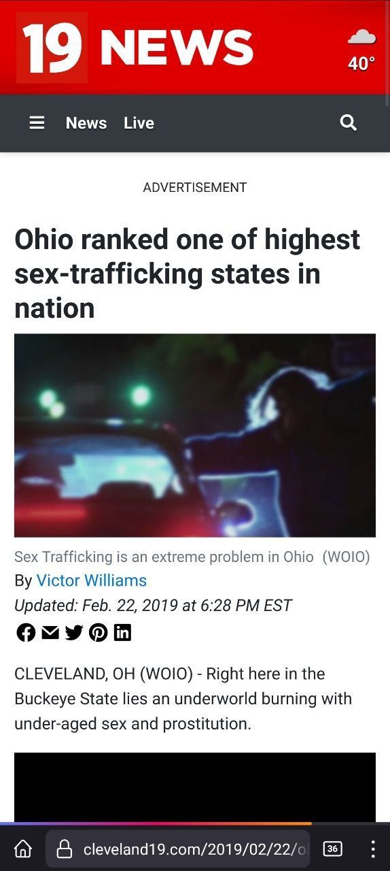
Task: Share article on Pinterest
Action: [99, 633]
